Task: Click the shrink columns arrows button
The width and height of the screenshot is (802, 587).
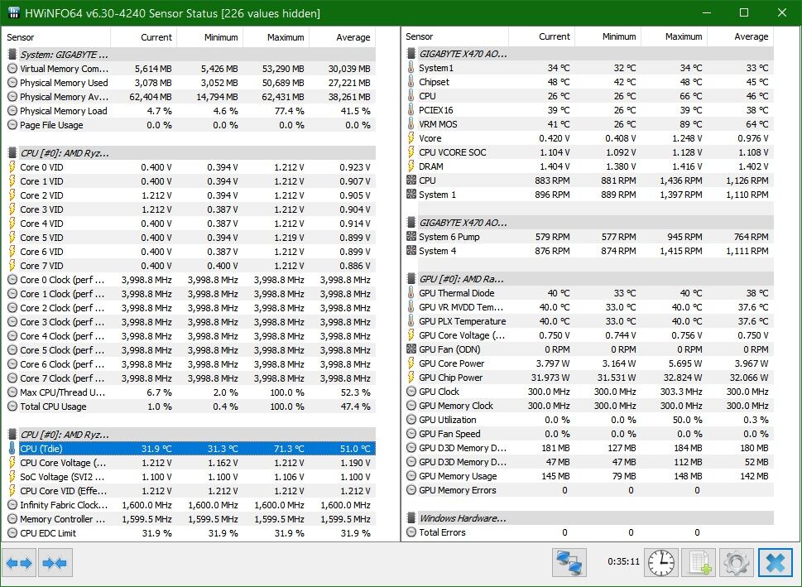Action: [55, 563]
